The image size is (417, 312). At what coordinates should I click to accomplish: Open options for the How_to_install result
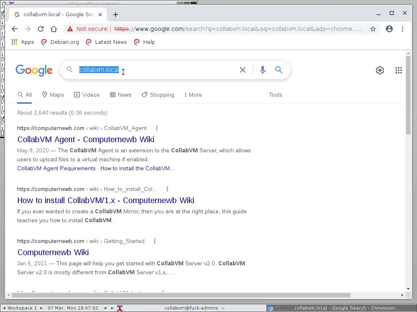[167, 189]
